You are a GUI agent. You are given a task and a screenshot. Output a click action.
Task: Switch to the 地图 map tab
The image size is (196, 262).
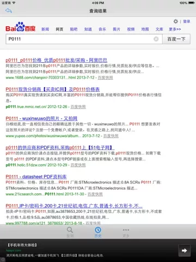(x=145, y=29)
